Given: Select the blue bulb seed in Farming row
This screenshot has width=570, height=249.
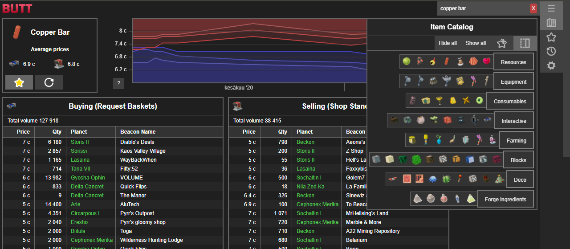Looking at the screenshot, I should (439, 139).
